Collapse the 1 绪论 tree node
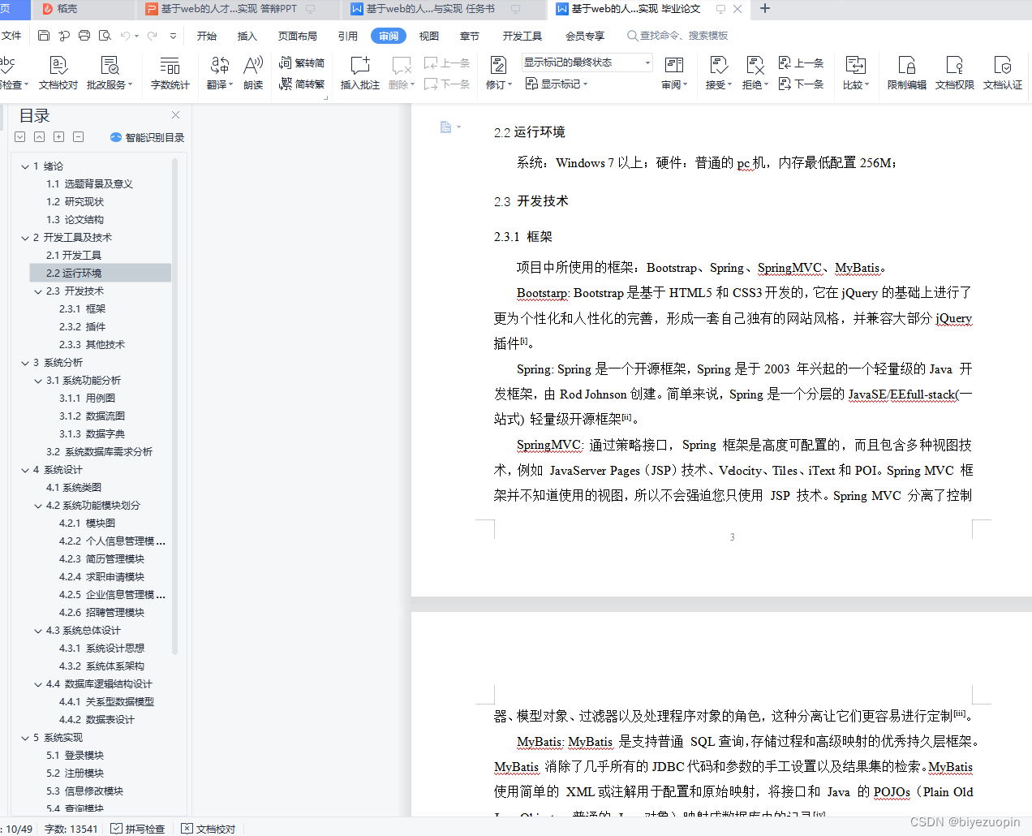This screenshot has height=836, width=1032. [24, 166]
